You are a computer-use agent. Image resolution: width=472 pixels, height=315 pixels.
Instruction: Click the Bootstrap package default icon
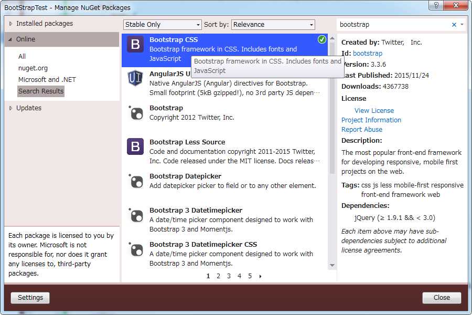click(136, 113)
